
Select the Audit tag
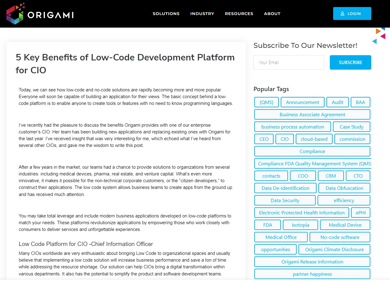[337, 102]
